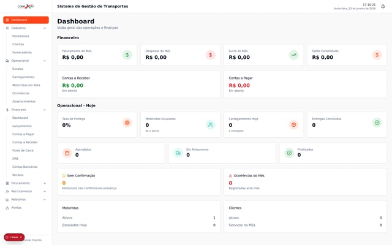Open the notifications bell icon
This screenshot has width=392, height=245.
pos(383,6)
